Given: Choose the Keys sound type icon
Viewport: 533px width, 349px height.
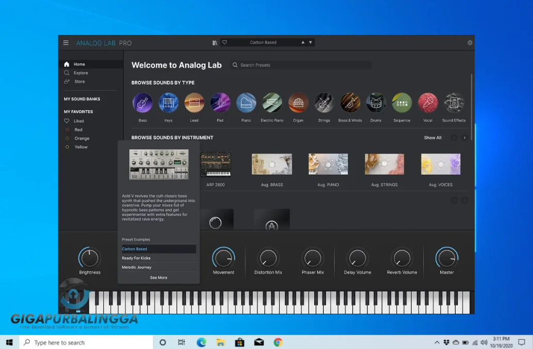Looking at the screenshot, I should pos(168,103).
